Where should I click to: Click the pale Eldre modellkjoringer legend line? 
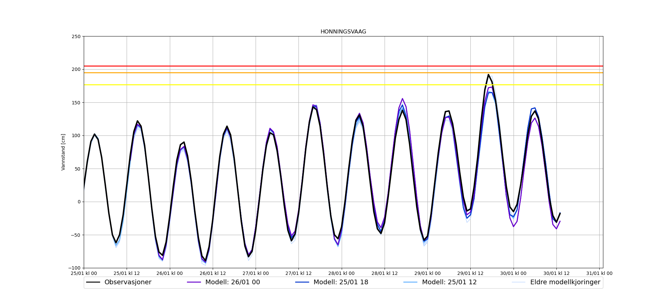[519, 282]
